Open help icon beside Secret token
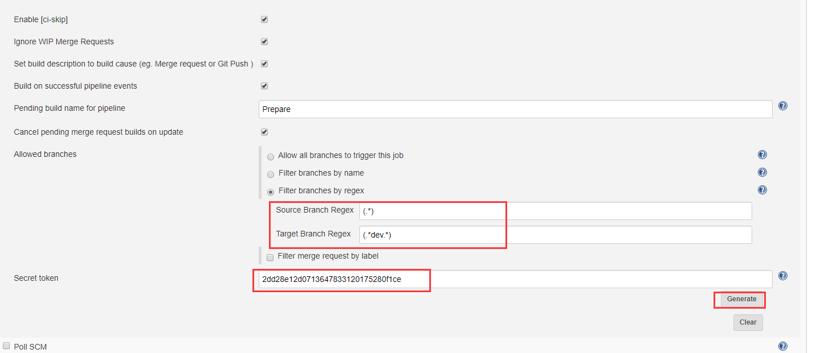This screenshot has width=821, height=353. point(782,276)
